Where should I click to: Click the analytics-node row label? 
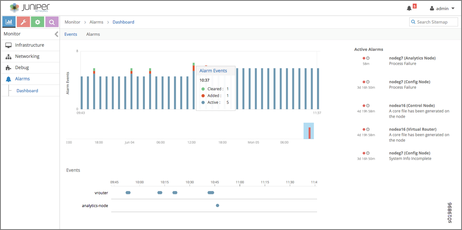pos(95,205)
